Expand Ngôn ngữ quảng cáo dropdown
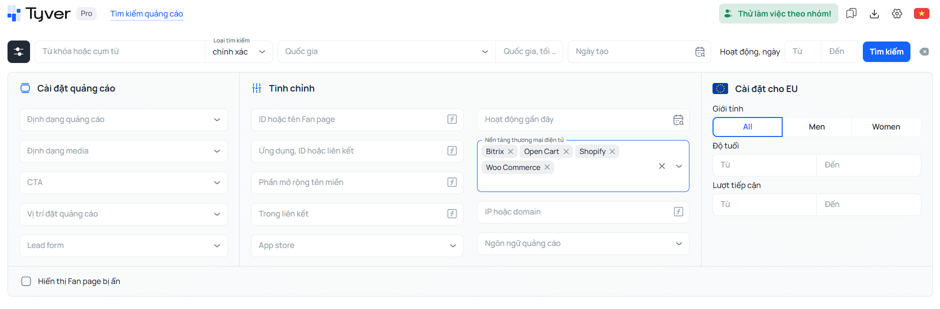Image resolution: width=940 pixels, height=309 pixels. (583, 243)
